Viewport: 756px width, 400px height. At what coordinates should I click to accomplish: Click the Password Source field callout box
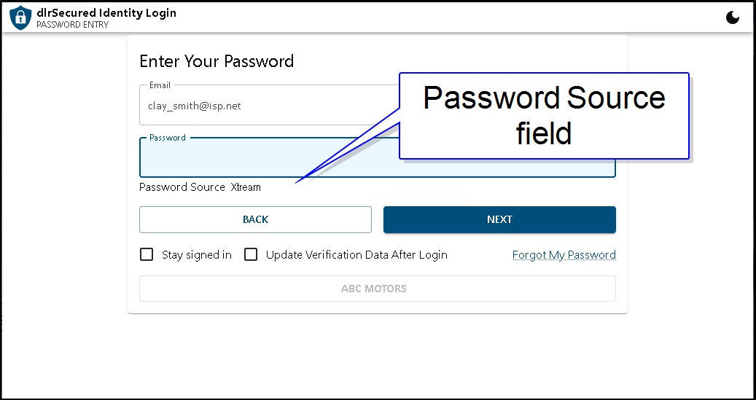point(544,115)
